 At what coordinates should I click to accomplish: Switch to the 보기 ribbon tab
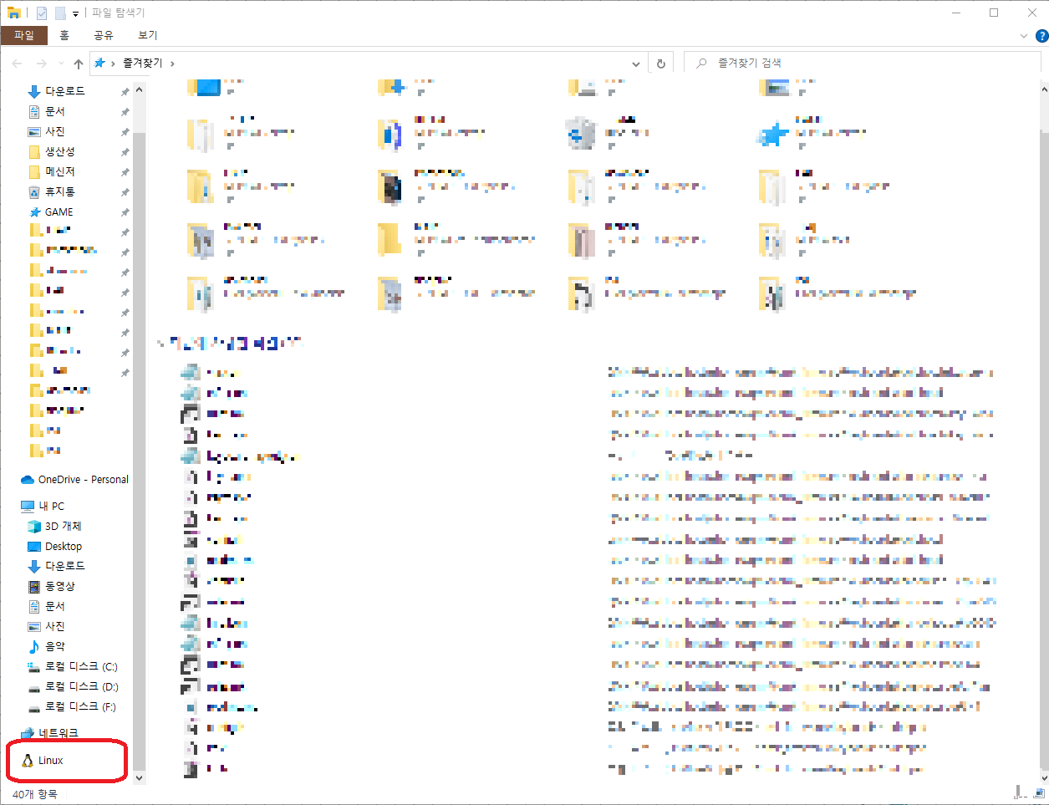tap(148, 35)
